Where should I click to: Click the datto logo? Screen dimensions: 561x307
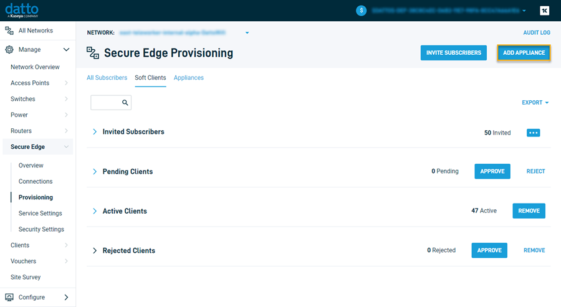click(22, 11)
